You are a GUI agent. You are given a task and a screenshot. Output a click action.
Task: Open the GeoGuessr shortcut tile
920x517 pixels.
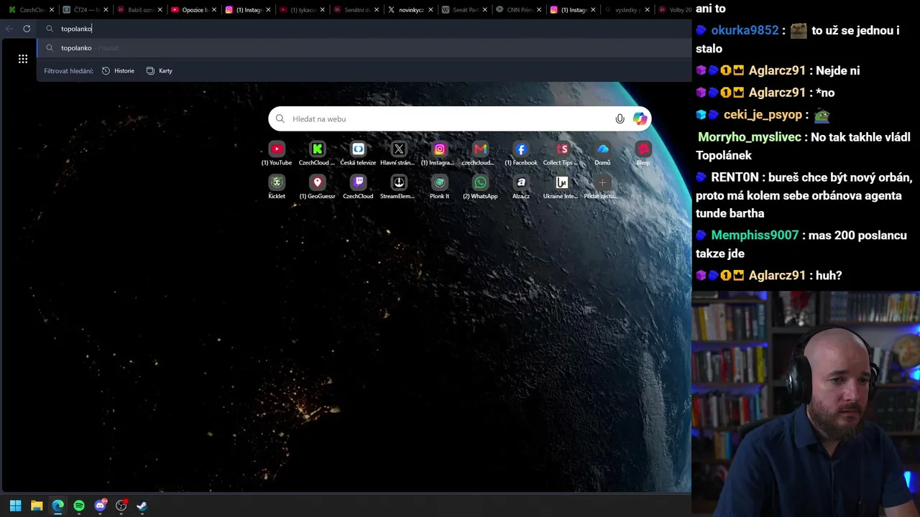pos(317,187)
